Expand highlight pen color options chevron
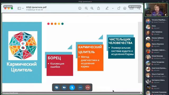Image resolution: width=169 pixels, height=95 pixels. (113, 8)
